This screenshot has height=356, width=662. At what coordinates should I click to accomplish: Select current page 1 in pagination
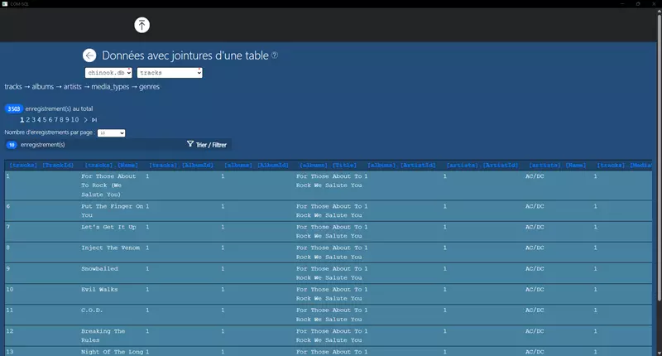(22, 120)
